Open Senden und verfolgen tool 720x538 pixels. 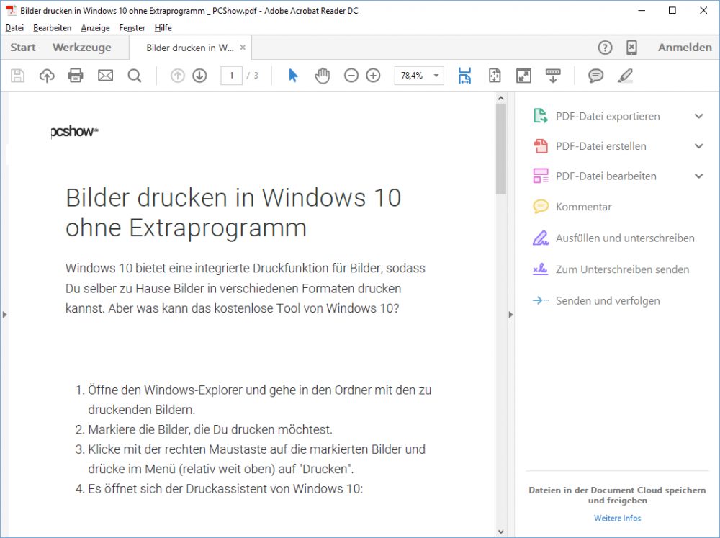608,300
